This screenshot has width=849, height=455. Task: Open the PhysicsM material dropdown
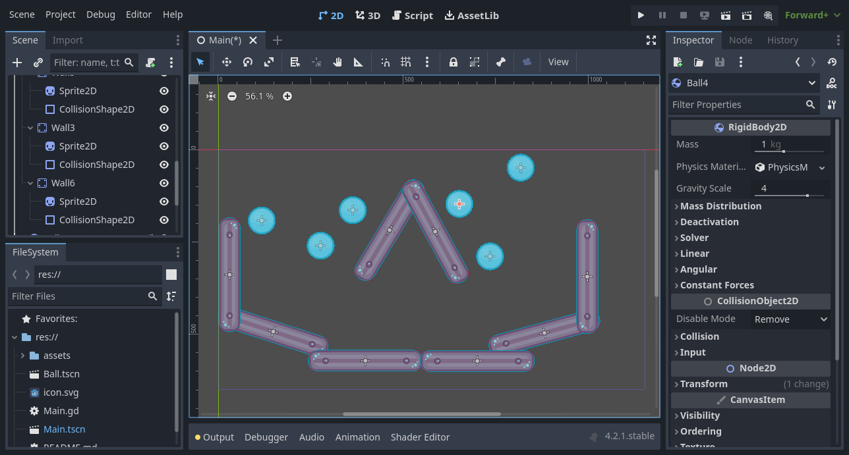tap(790, 167)
